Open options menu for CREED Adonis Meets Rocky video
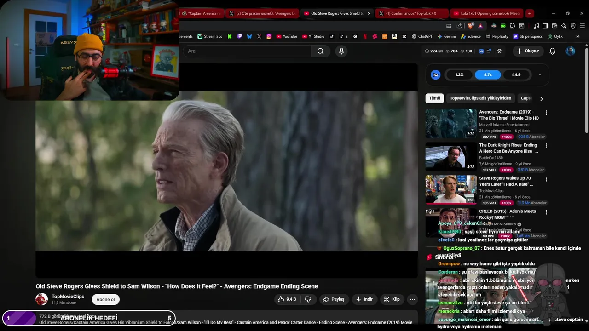 [546, 212]
